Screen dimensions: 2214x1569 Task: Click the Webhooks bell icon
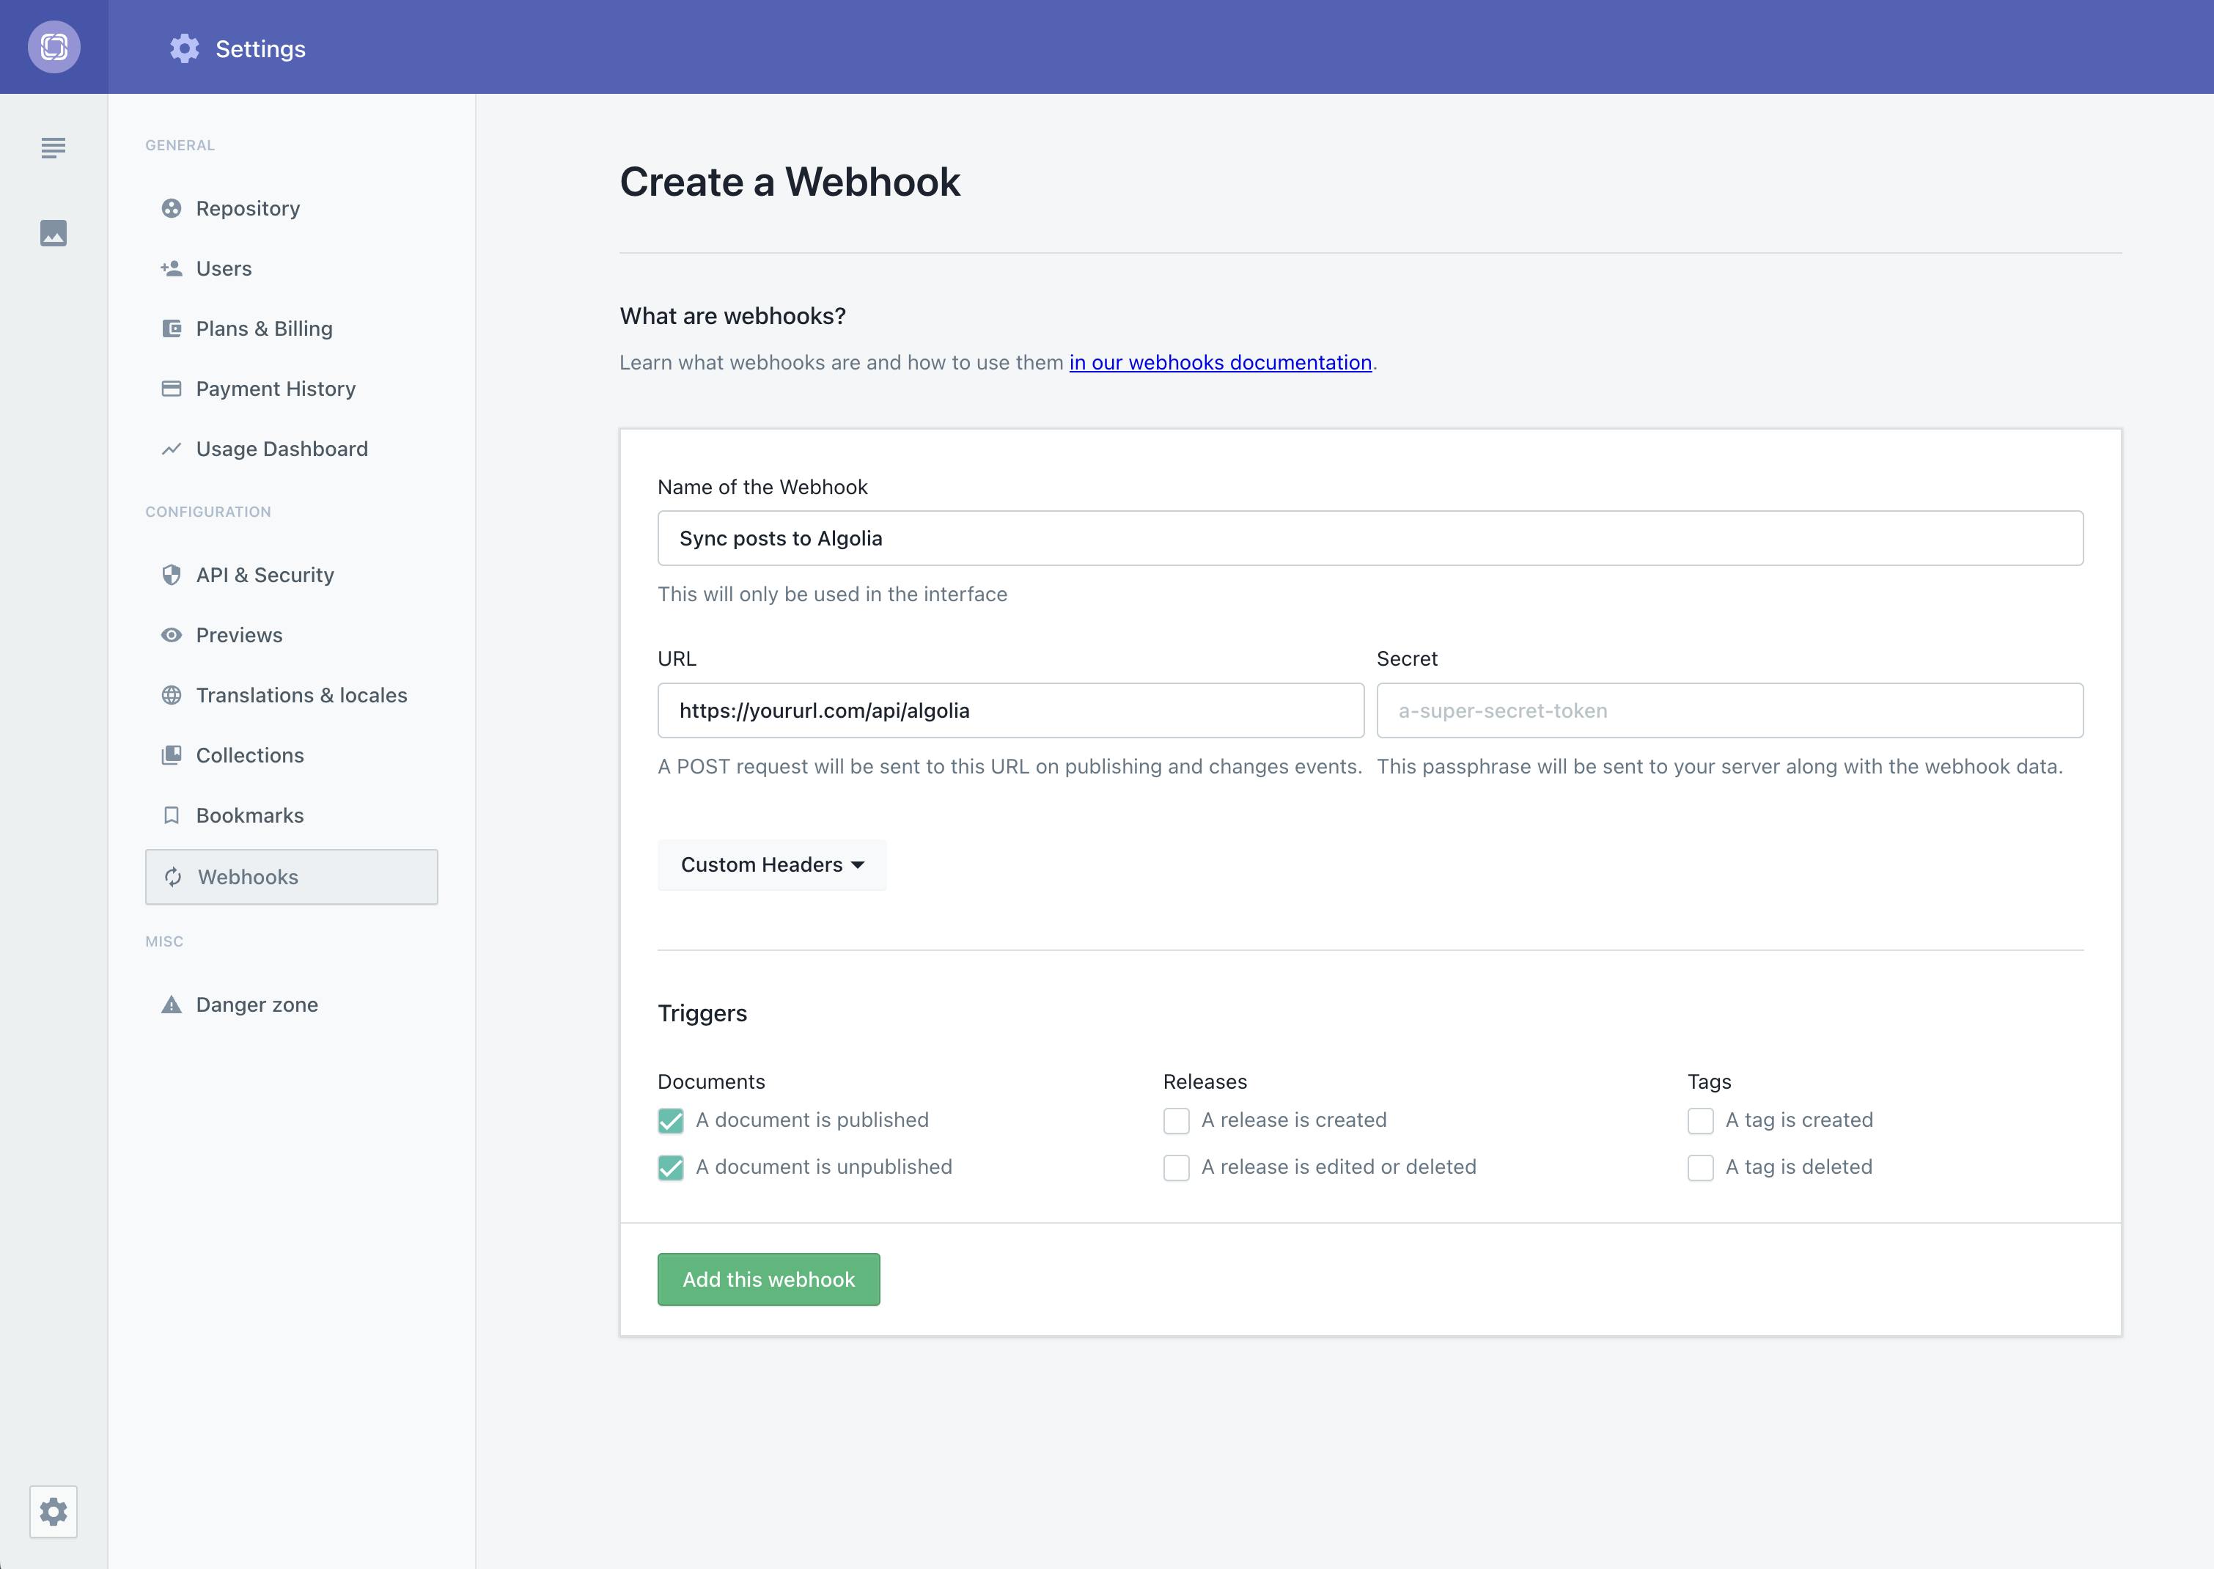coord(170,876)
